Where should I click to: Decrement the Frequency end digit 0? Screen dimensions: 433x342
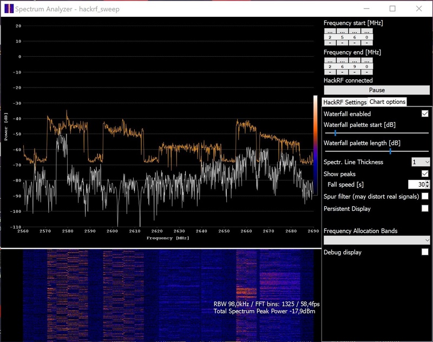click(367, 72)
